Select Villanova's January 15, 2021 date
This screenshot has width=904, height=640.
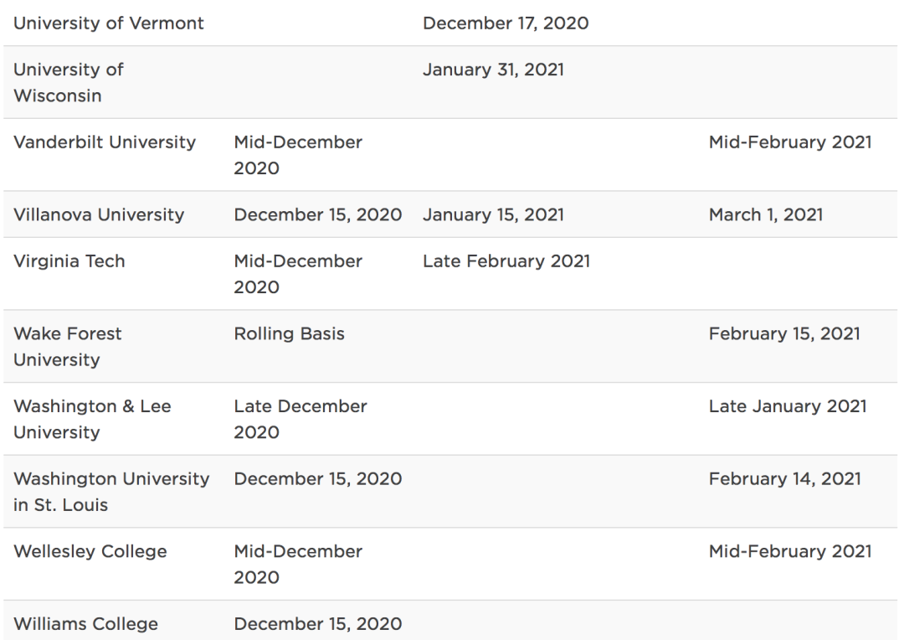(x=493, y=214)
